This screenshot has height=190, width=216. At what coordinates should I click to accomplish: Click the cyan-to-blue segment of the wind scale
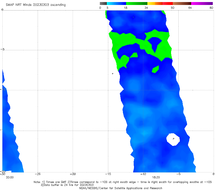pyautogui.click(x=116, y=4)
